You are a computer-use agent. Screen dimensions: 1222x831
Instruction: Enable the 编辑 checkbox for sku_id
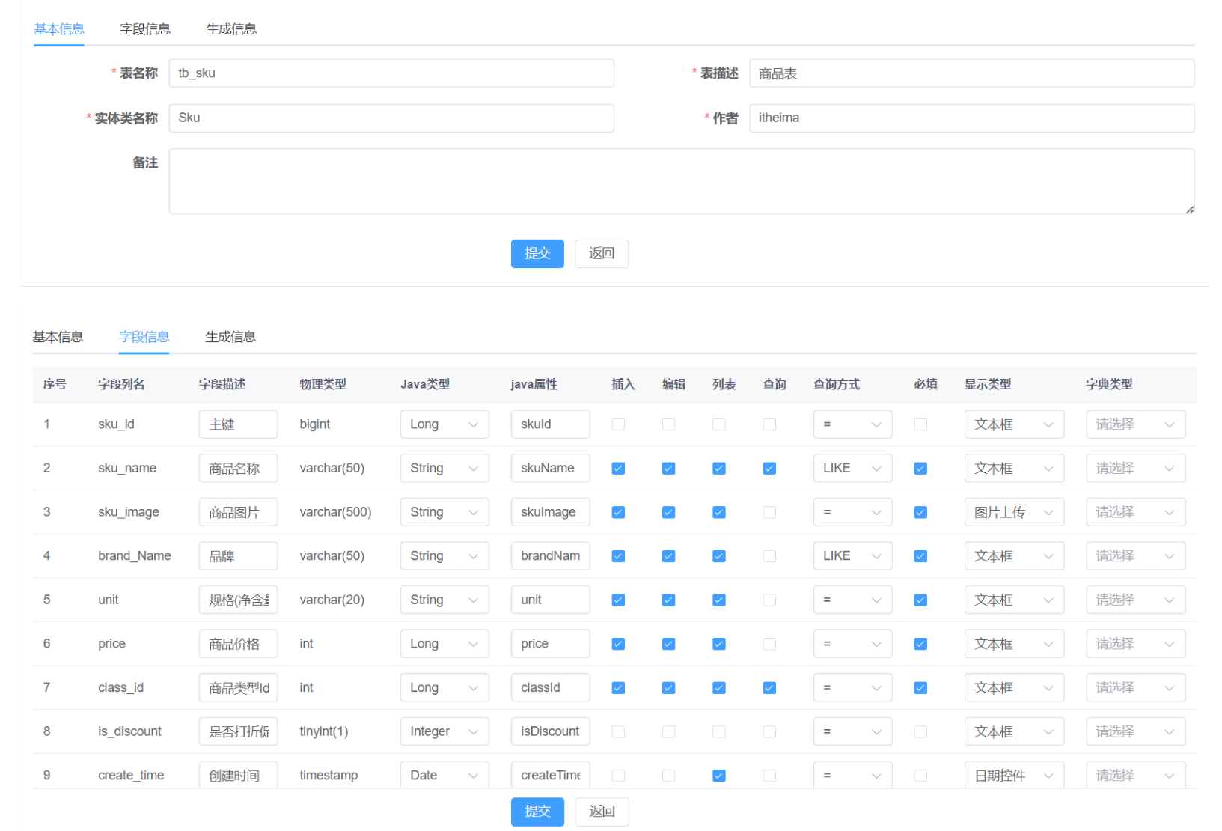coord(668,424)
